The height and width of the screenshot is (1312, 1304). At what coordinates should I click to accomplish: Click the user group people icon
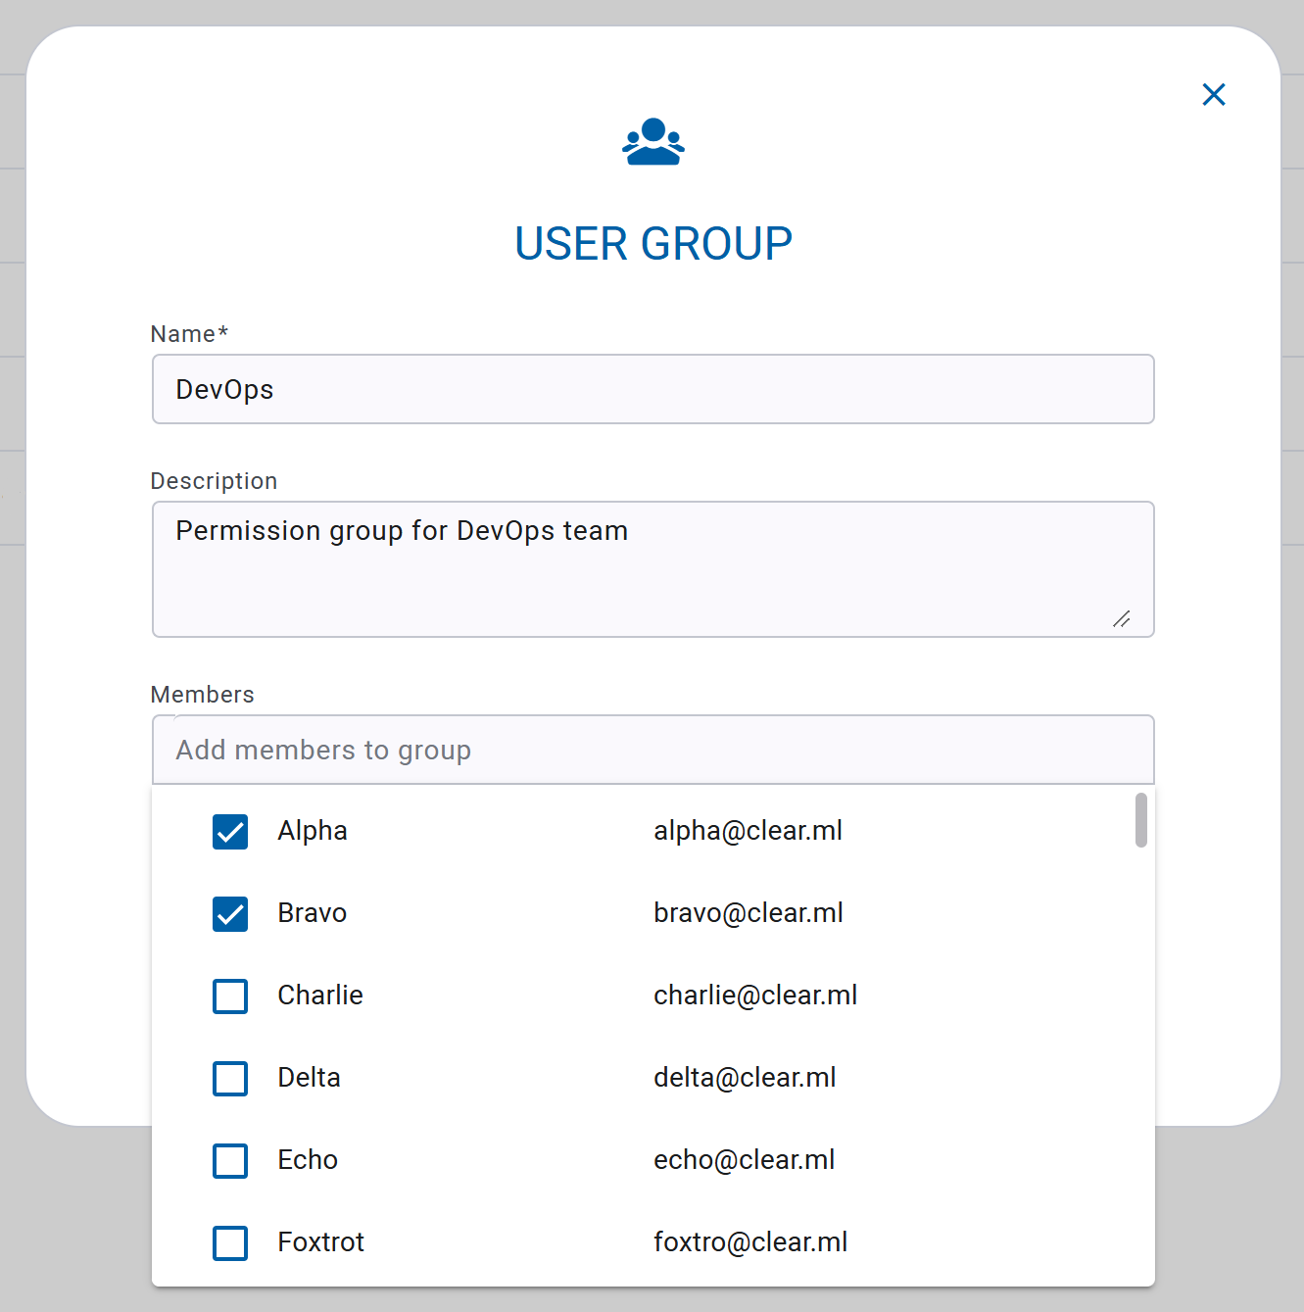point(653,141)
